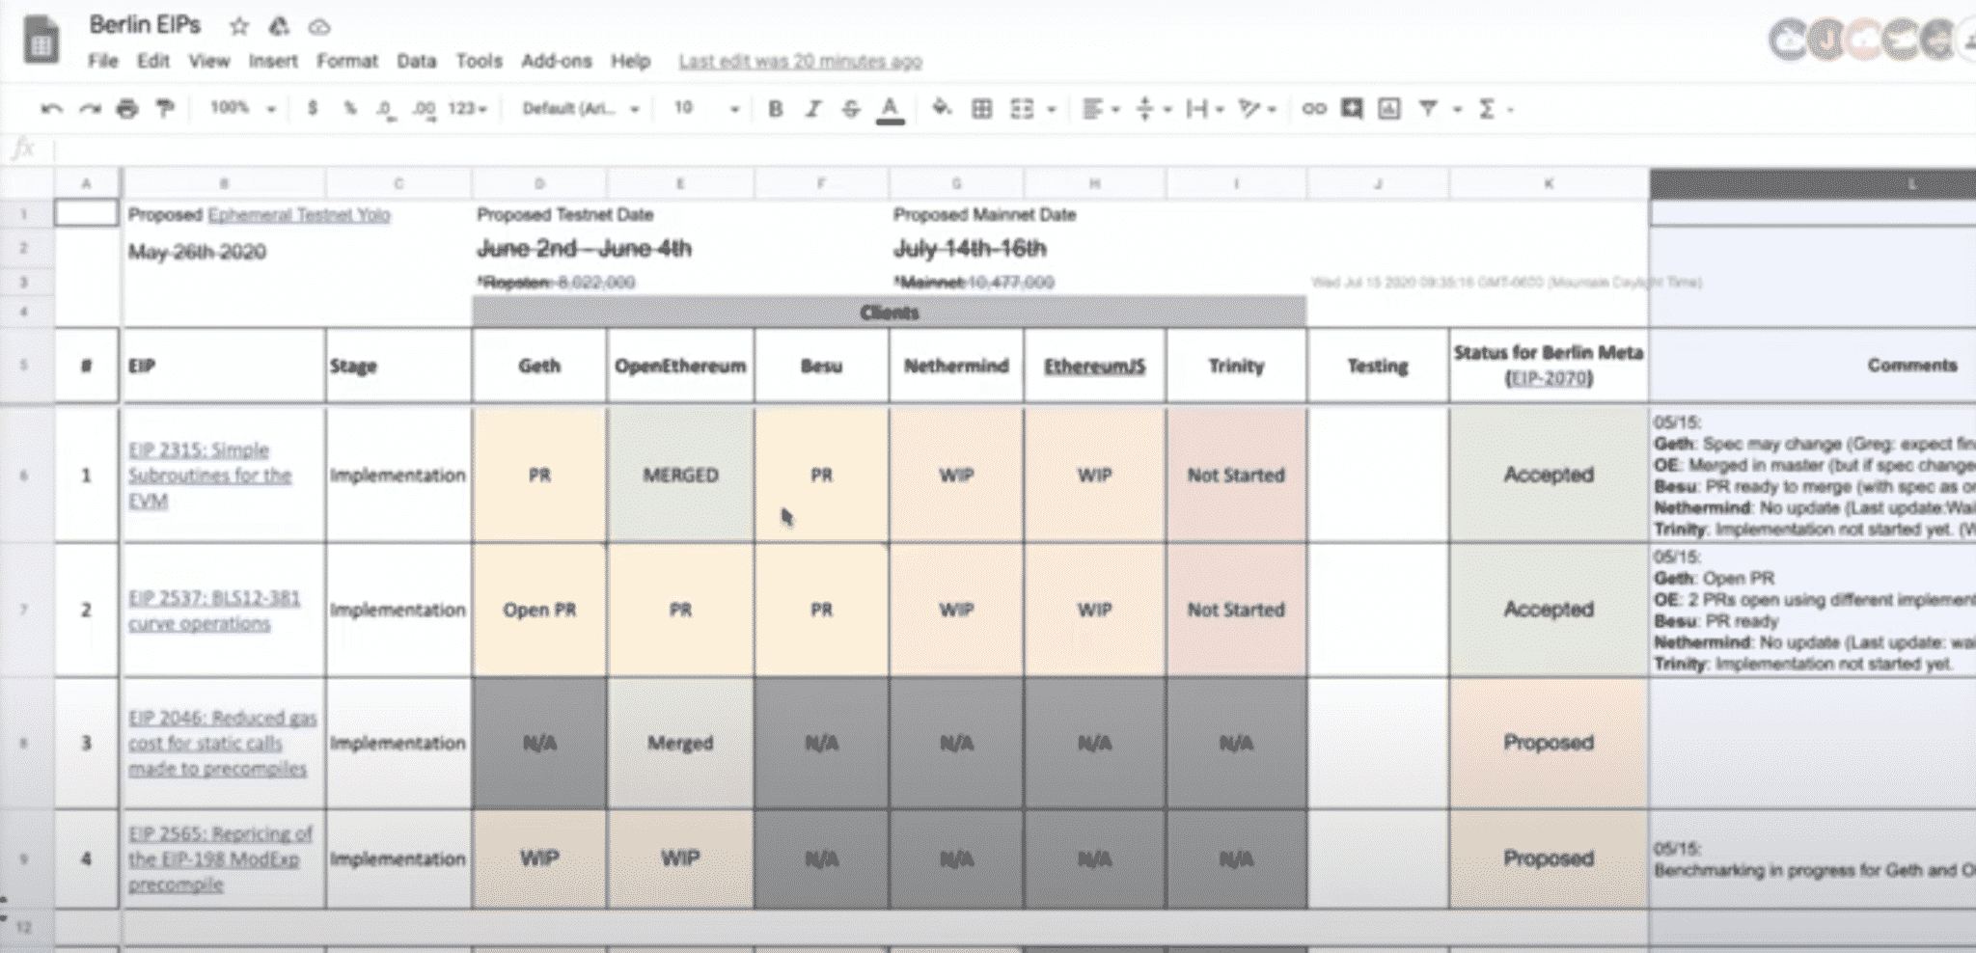
Task: Open the fill color bucket
Action: tap(942, 108)
